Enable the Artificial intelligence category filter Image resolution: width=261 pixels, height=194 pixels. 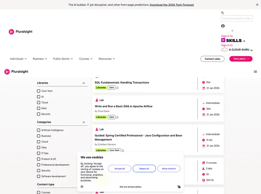pos(39,130)
